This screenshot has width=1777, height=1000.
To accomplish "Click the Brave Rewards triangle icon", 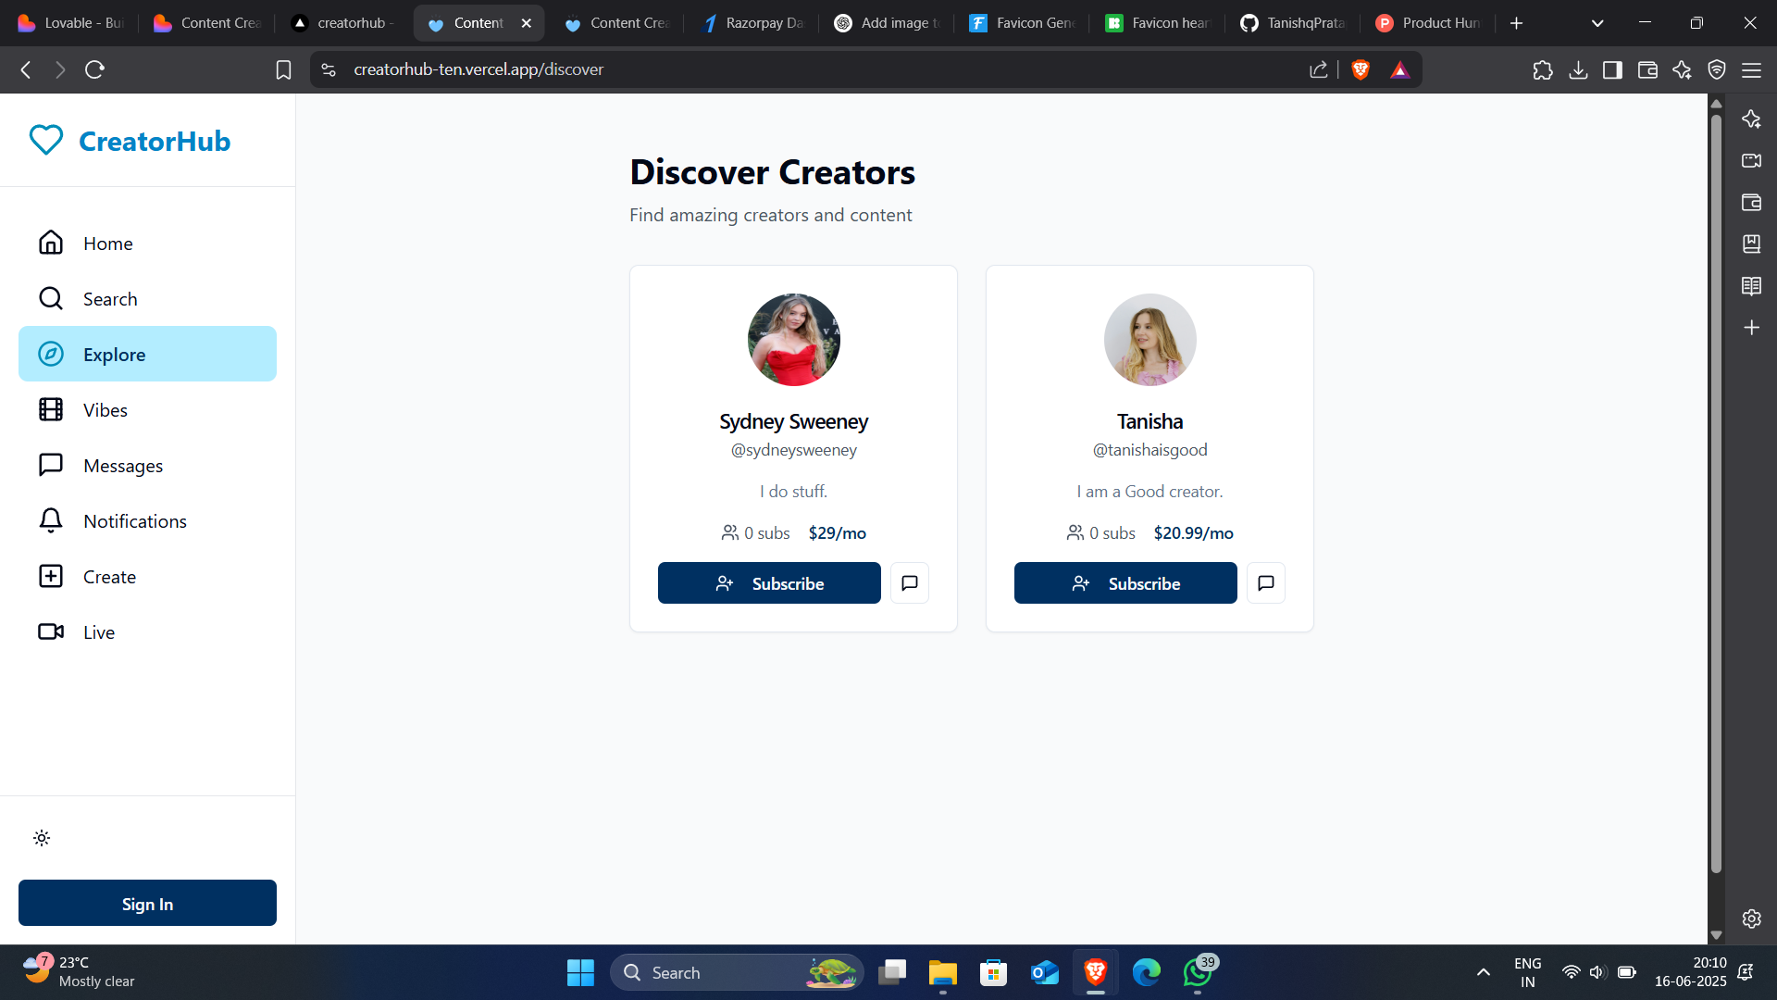I will tap(1399, 69).
